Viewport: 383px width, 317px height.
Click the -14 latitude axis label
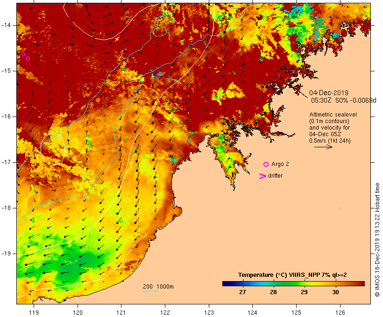[x=6, y=25]
